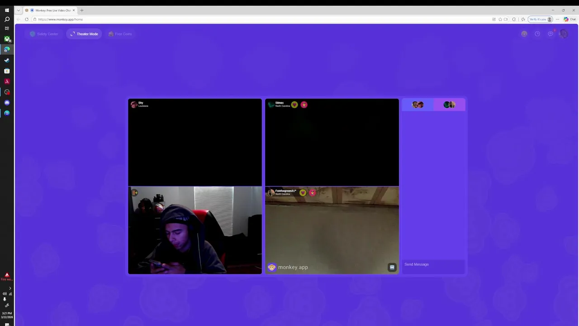
Task: Enable Theater Mode
Action: coord(84,34)
